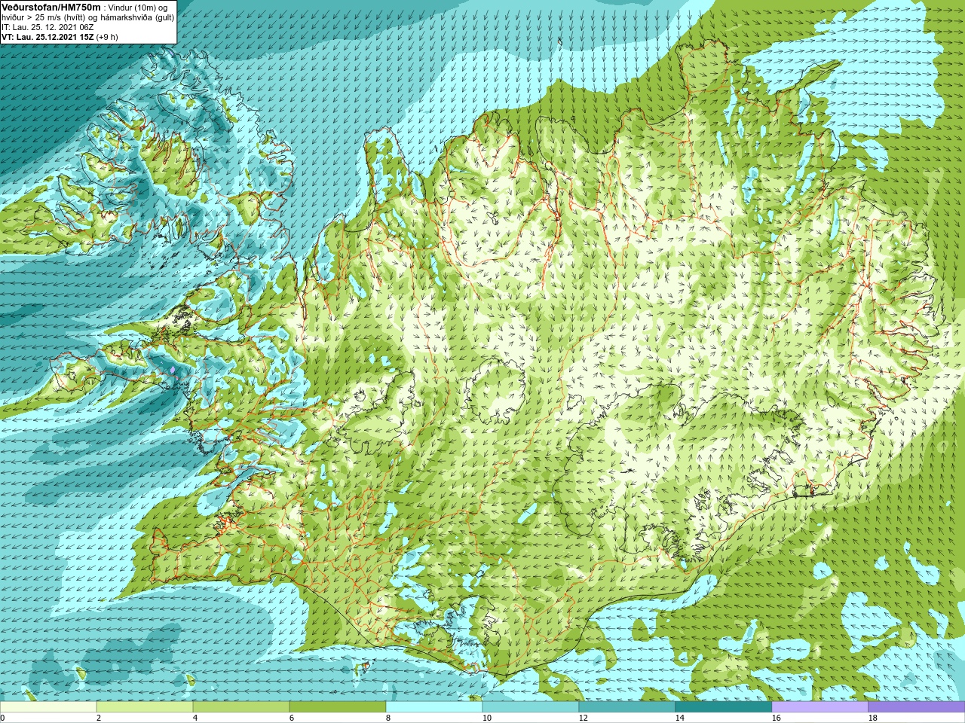Click the pale cream 0–2 m/s legend swatch

click(x=48, y=707)
